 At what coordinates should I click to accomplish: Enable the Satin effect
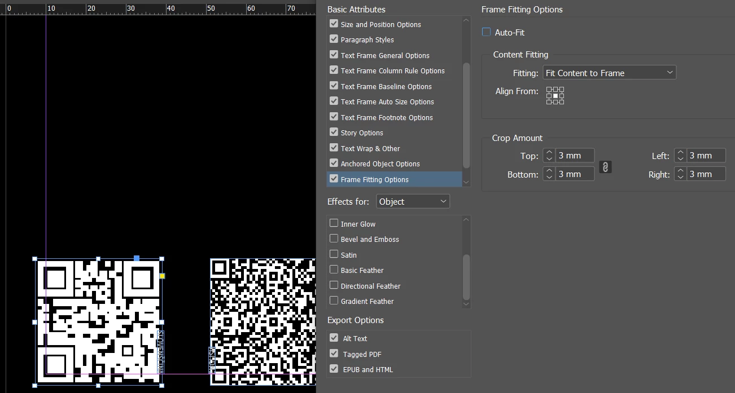point(334,254)
